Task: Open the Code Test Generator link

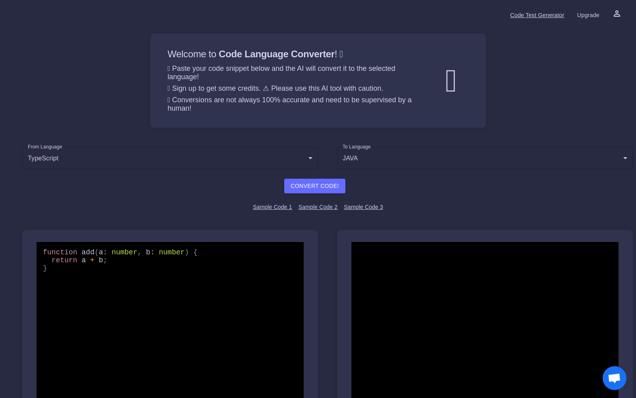Action: (537, 15)
